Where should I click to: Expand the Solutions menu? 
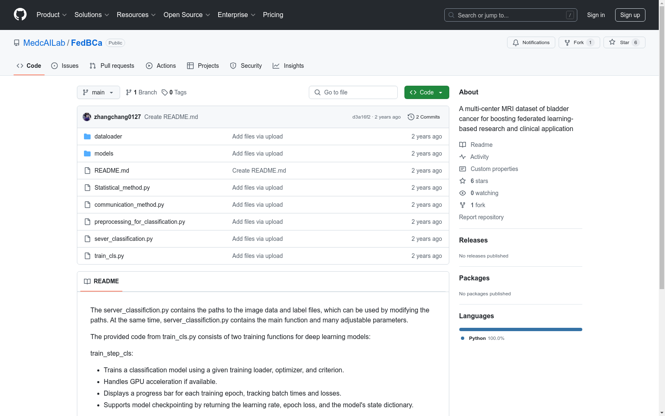92,15
